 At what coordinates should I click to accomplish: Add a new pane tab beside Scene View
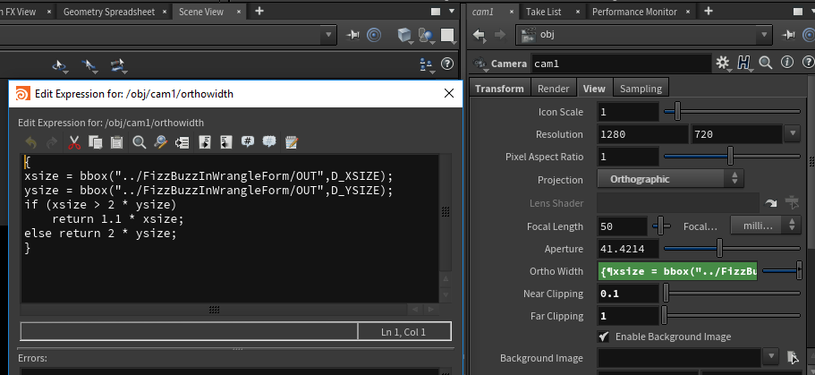coord(259,12)
